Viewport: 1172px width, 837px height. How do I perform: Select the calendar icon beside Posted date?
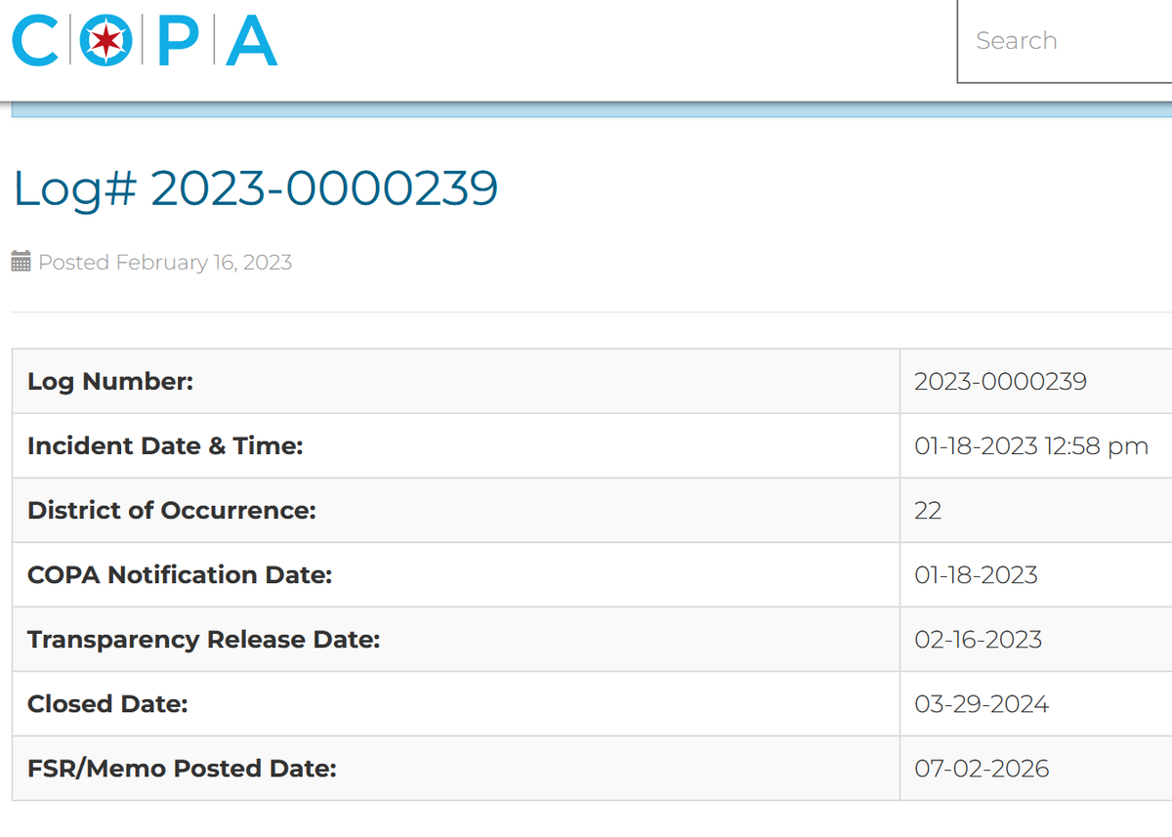tap(21, 262)
